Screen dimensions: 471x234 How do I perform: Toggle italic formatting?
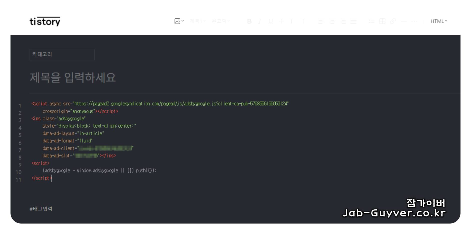click(260, 21)
